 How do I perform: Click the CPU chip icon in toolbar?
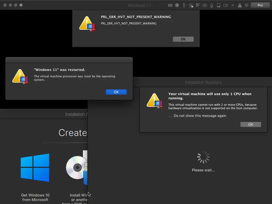(x=177, y=5)
